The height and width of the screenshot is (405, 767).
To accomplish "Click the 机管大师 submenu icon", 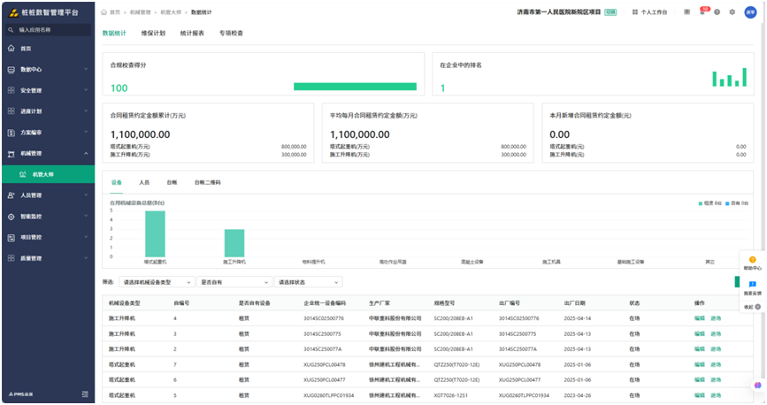I will pyautogui.click(x=22, y=174).
